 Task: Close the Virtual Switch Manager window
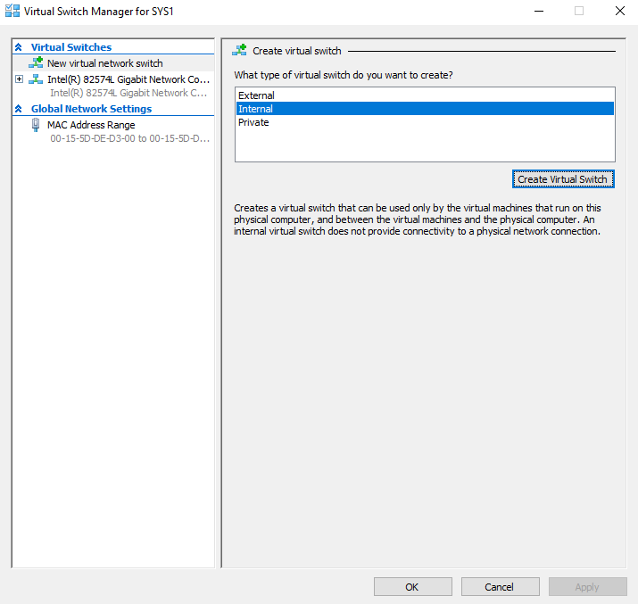click(619, 11)
